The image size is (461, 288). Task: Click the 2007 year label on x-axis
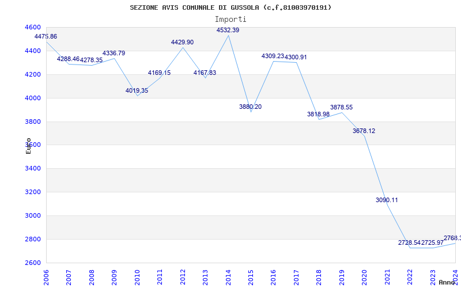tap(69, 278)
